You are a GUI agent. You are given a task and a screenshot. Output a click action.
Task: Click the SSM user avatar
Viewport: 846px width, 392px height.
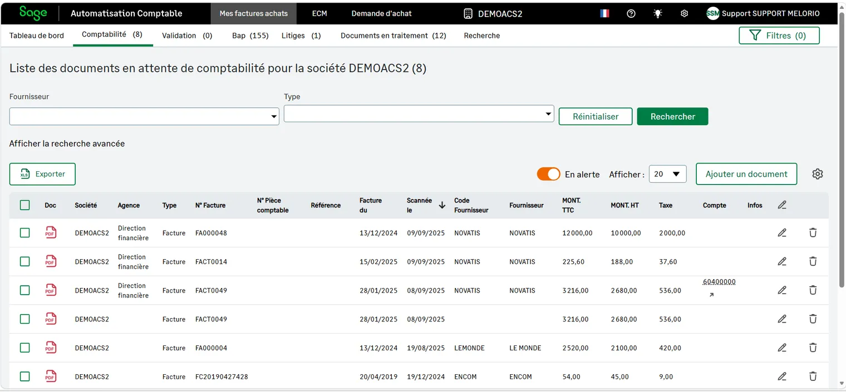pos(712,13)
